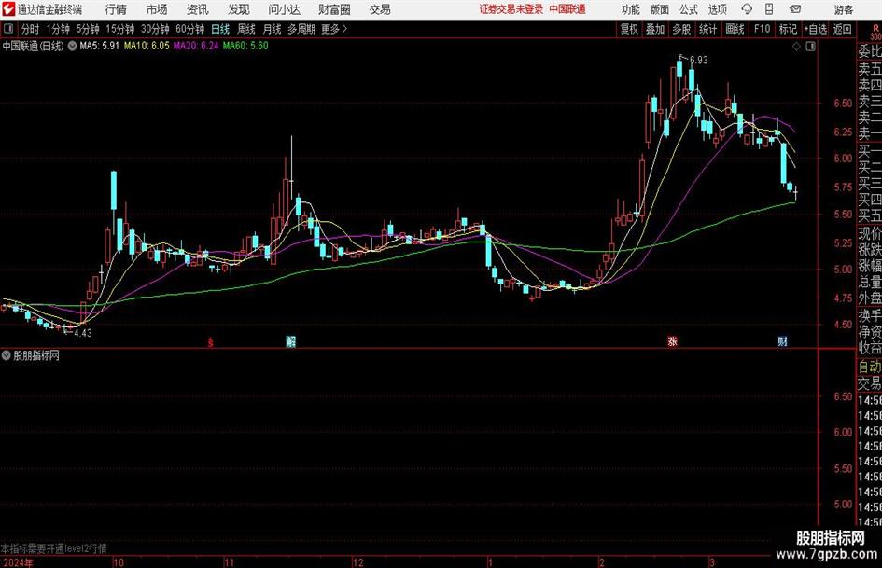Switch to 分时 chart period
882x568 pixels.
[x=31, y=29]
